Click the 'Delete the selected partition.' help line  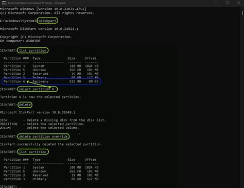tap(56, 124)
